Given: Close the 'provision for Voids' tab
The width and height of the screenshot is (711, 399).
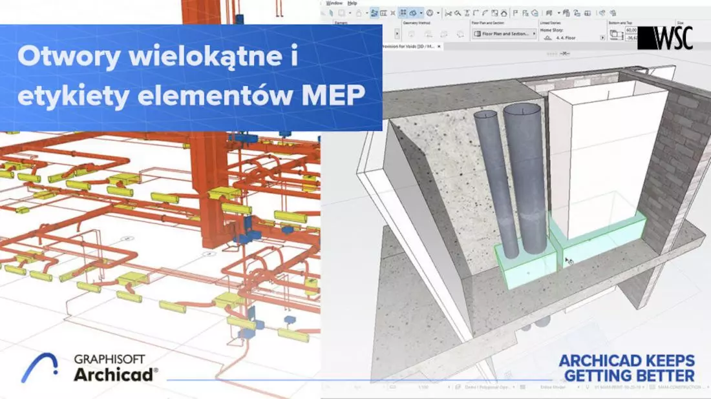Looking at the screenshot, I should pos(439,46).
